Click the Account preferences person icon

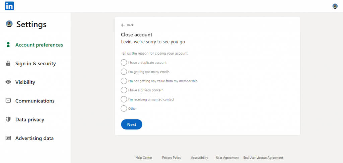(8, 45)
